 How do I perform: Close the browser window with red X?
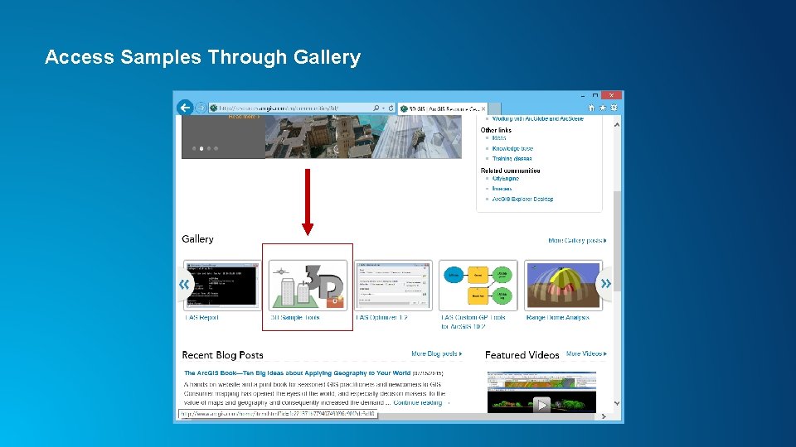612,95
